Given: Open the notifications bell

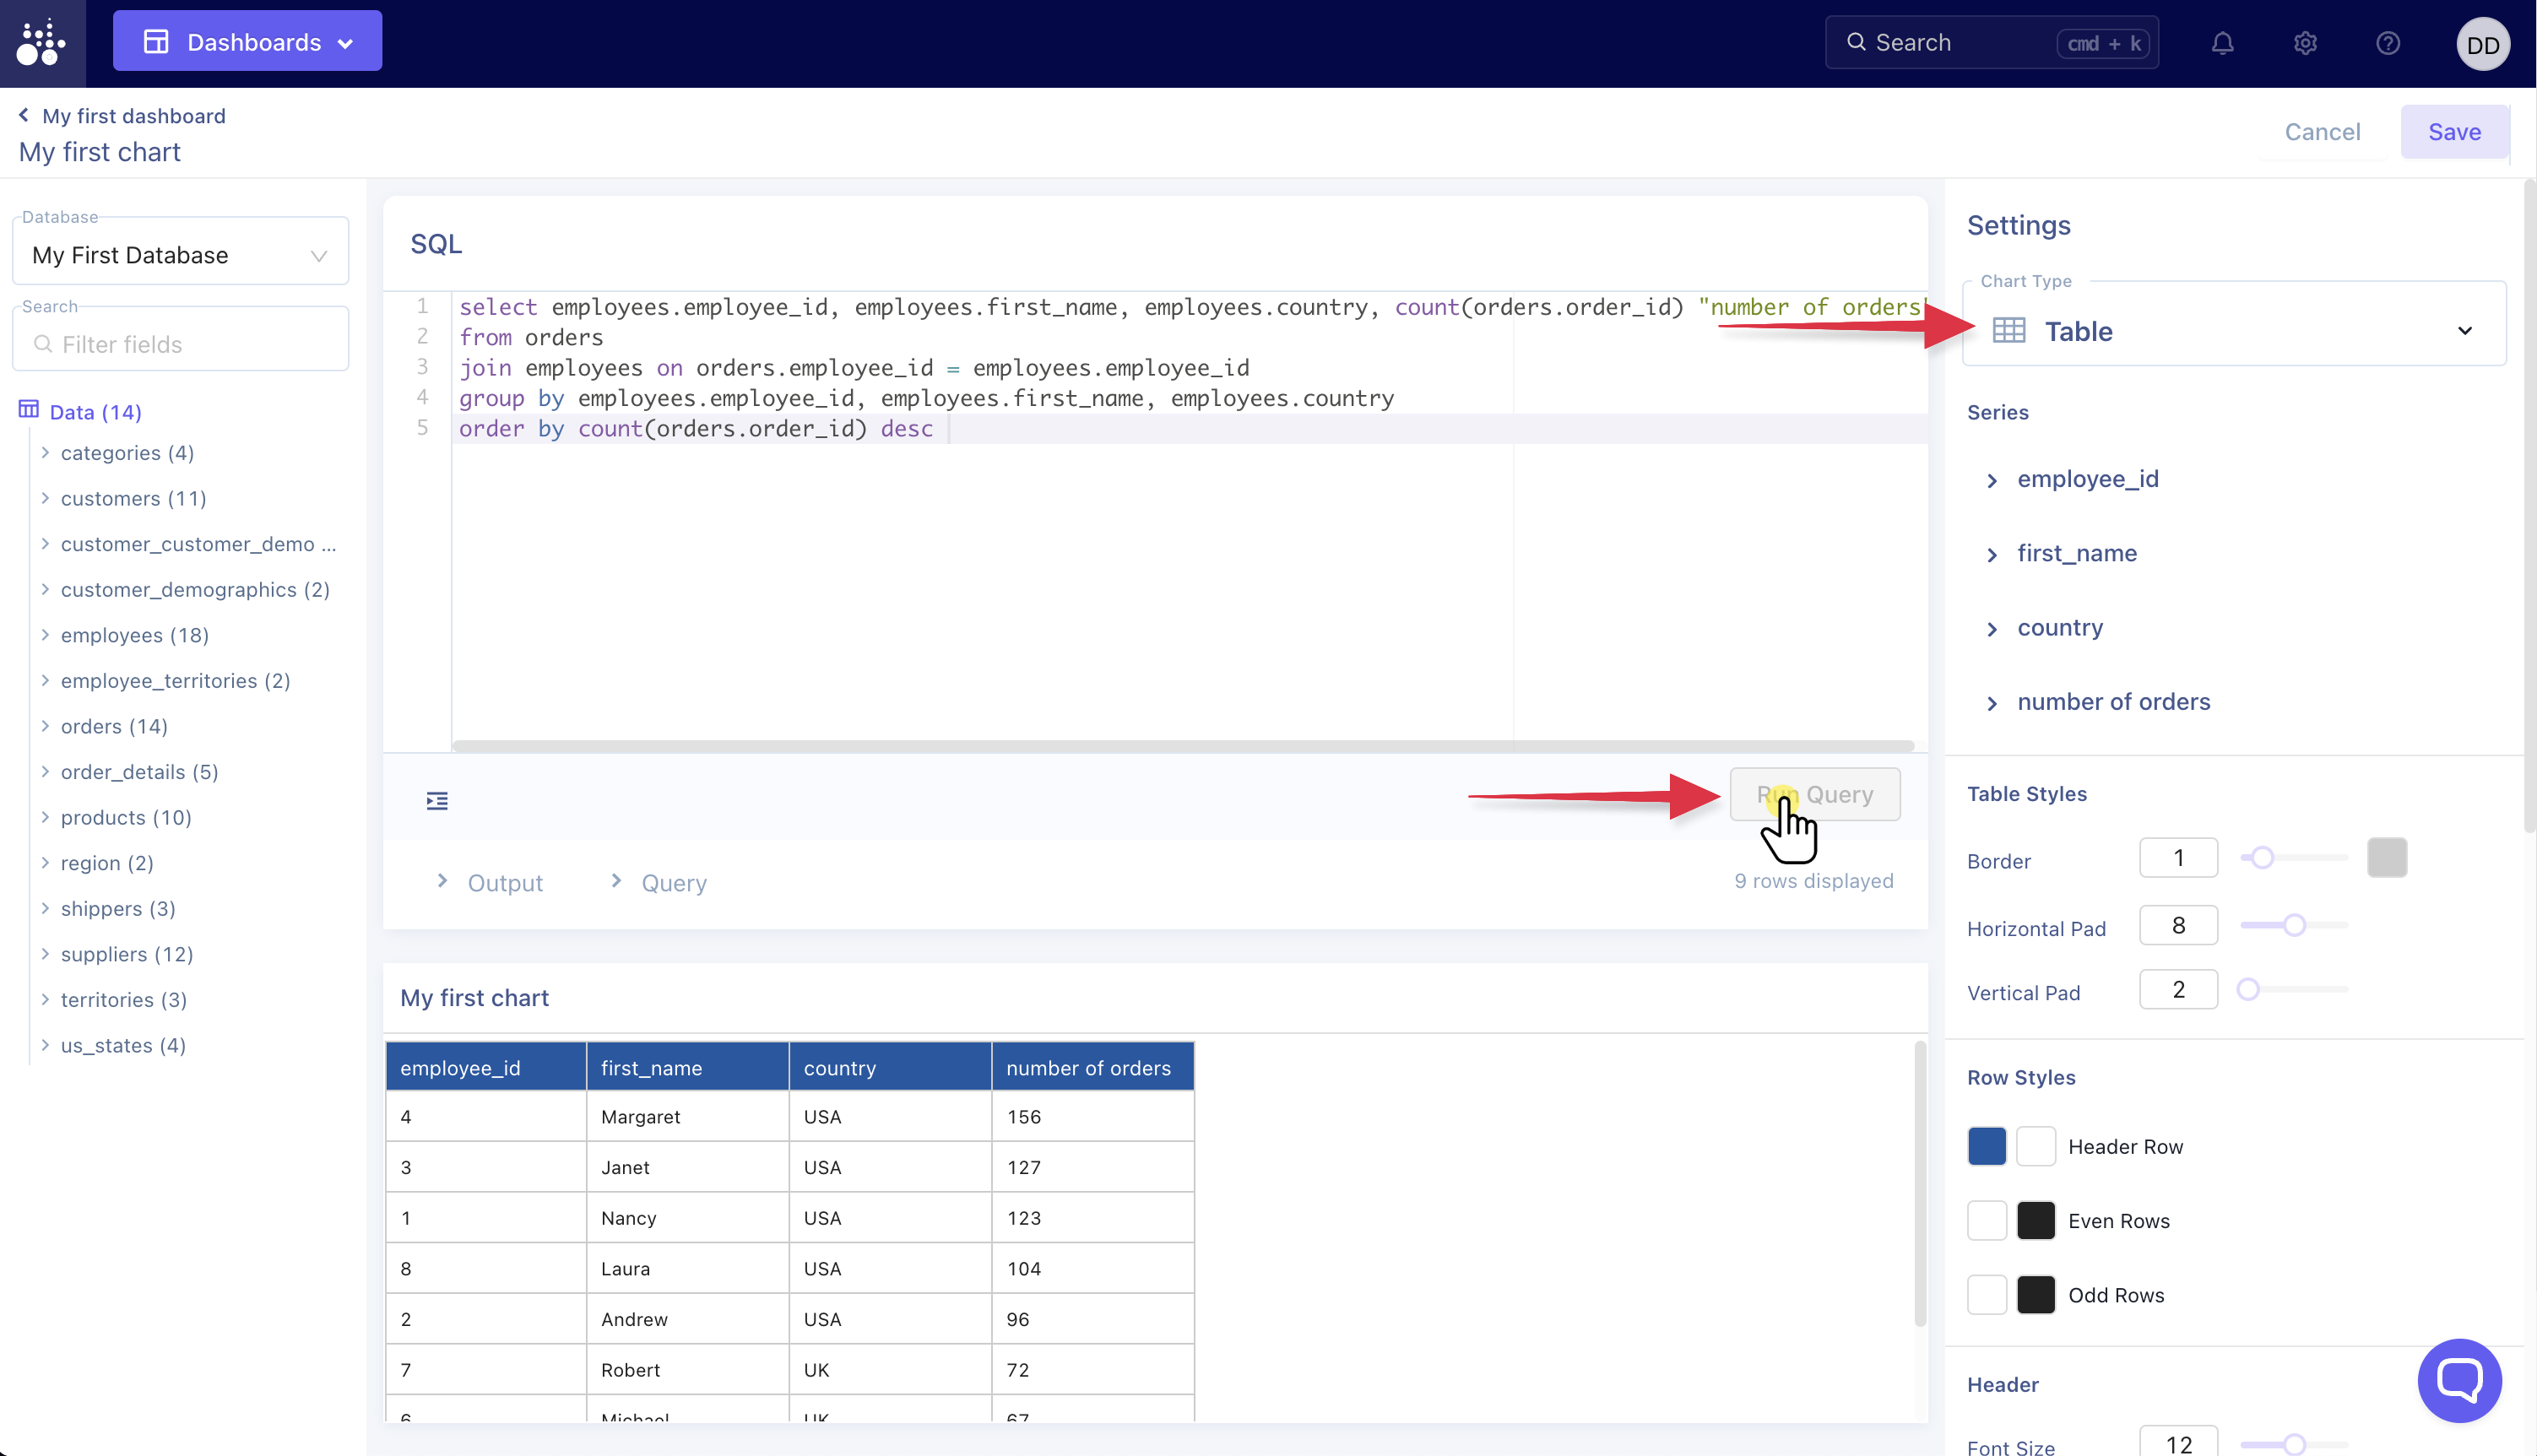Looking at the screenshot, I should click(2222, 43).
